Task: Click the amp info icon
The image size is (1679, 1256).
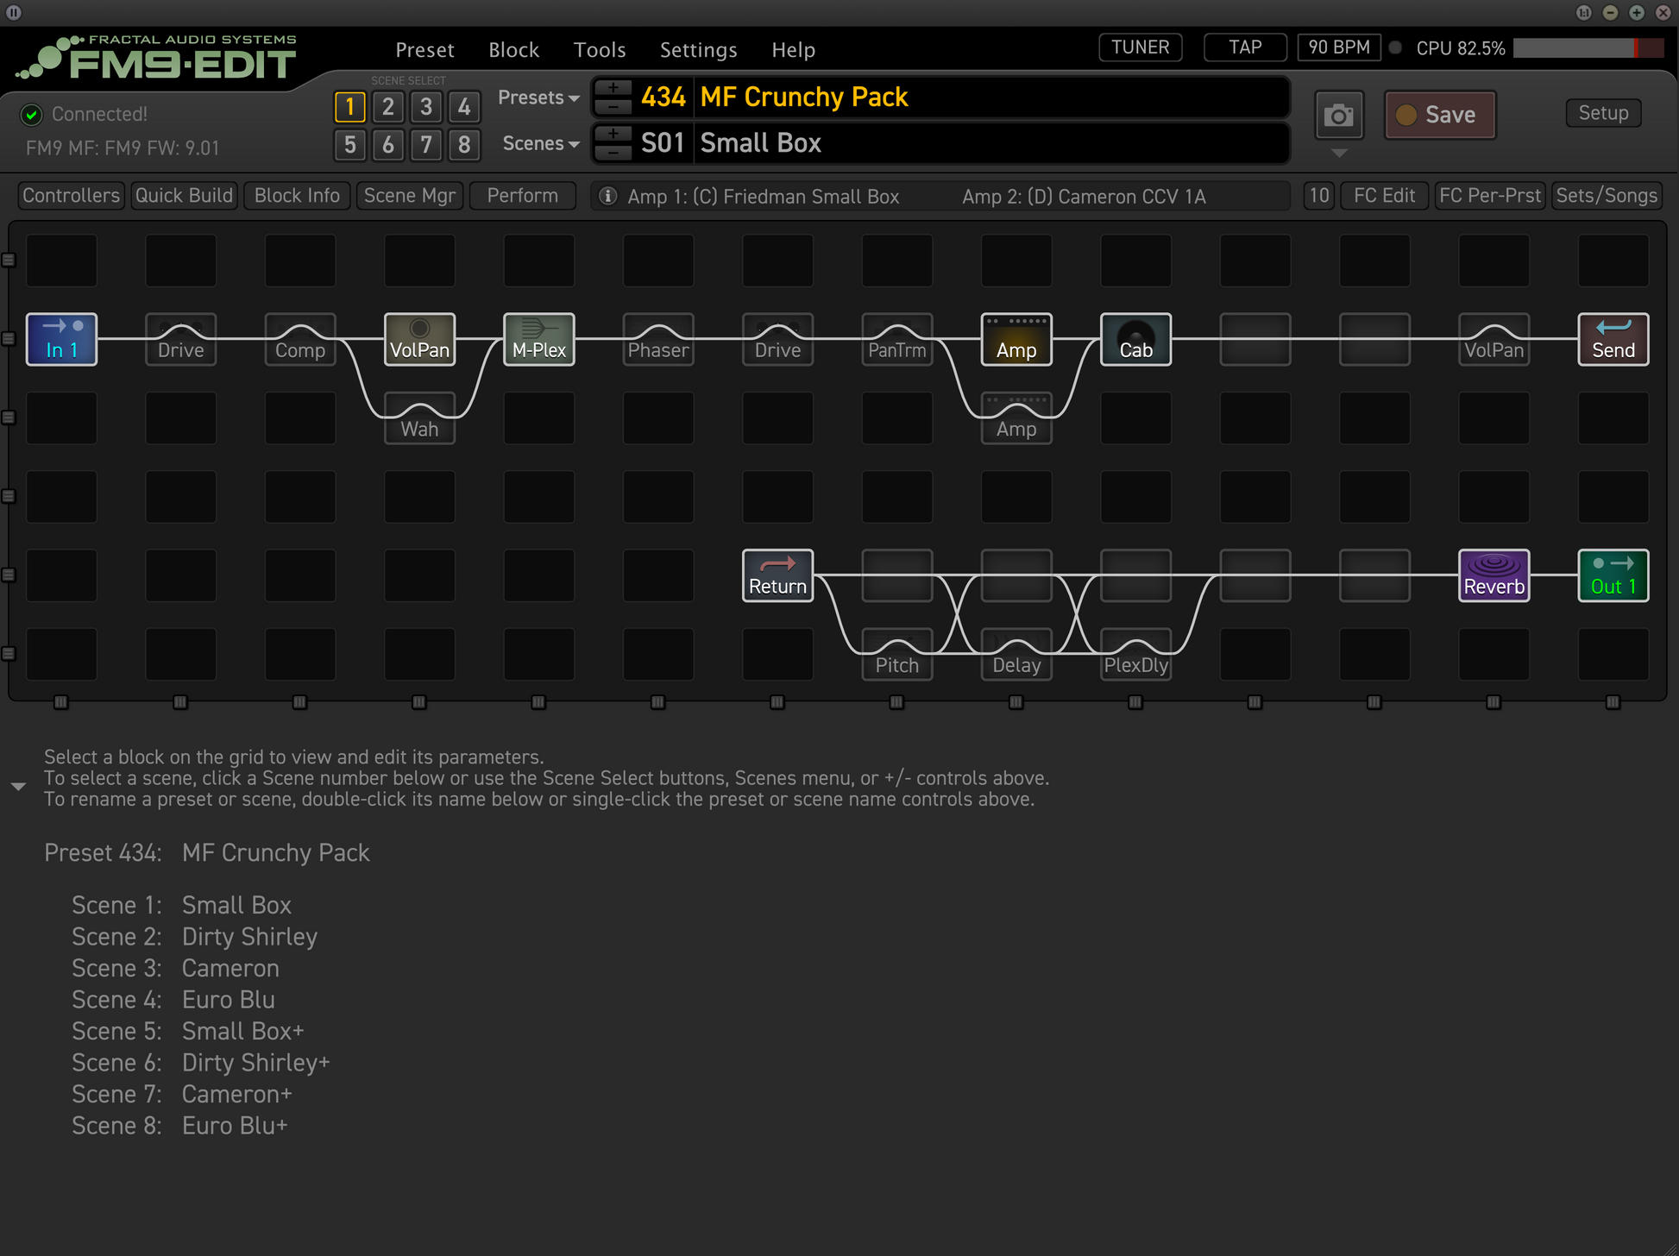Action: click(x=607, y=197)
